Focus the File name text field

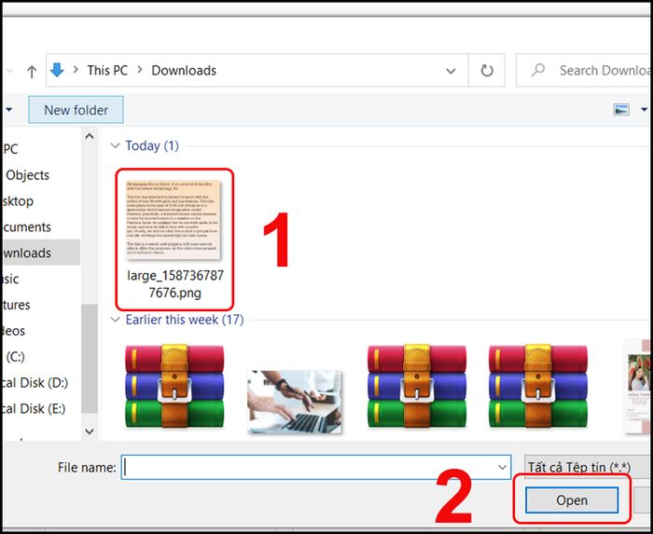click(x=316, y=467)
